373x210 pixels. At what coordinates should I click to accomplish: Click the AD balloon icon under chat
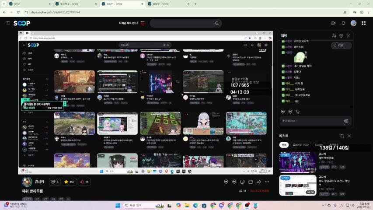[x=290, y=112]
